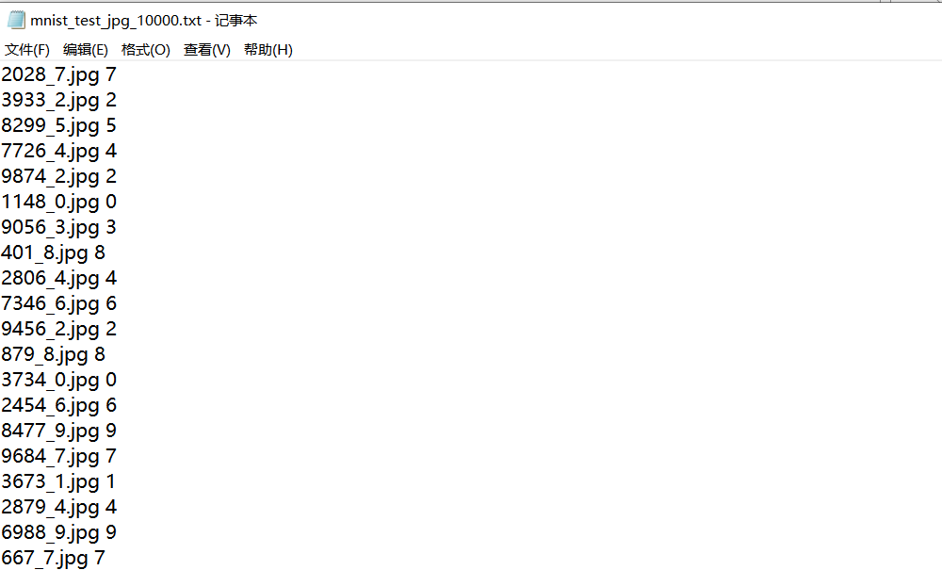Place cursor in line 7346_6.jpg 6
942x570 pixels.
pyautogui.click(x=58, y=304)
